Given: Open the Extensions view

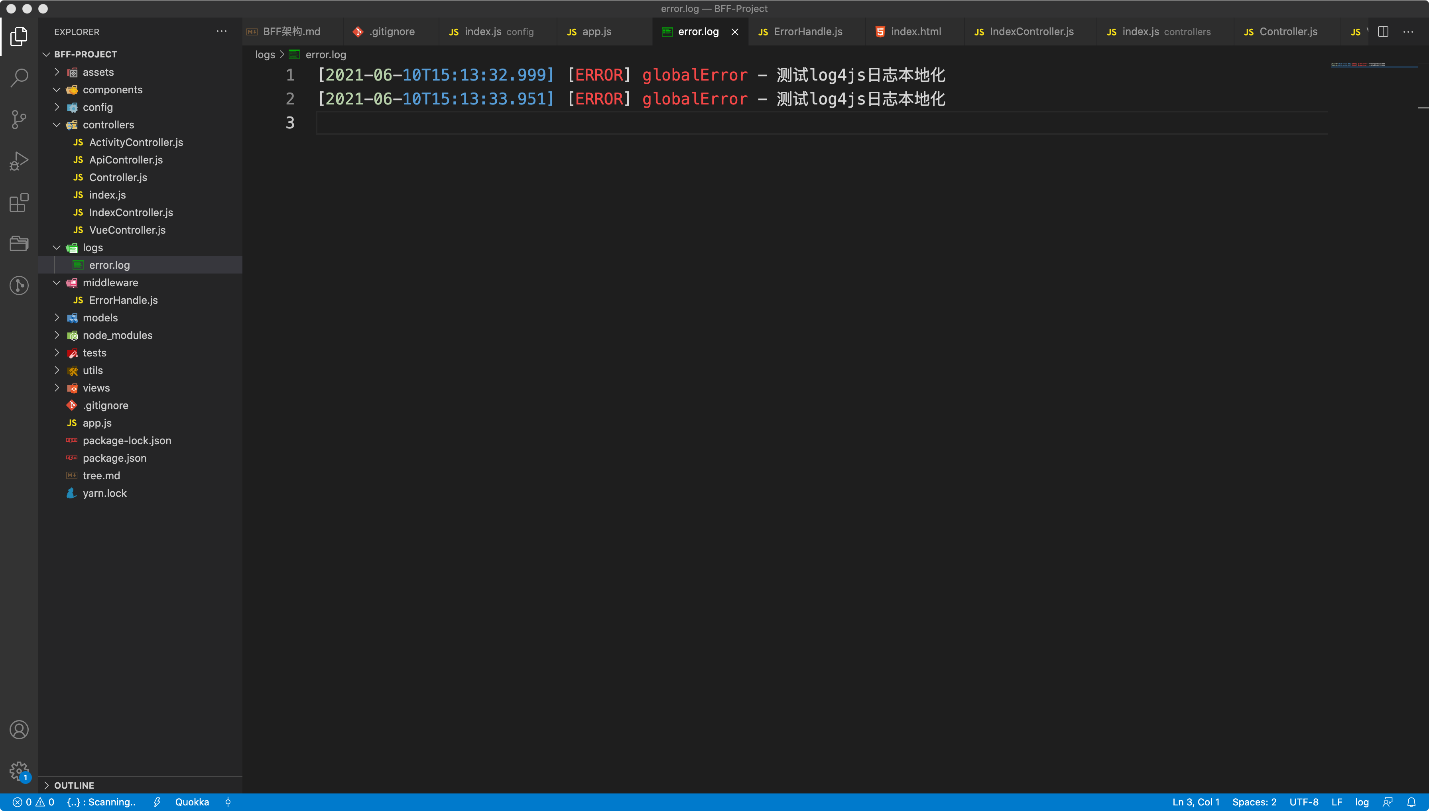Looking at the screenshot, I should tap(19, 203).
